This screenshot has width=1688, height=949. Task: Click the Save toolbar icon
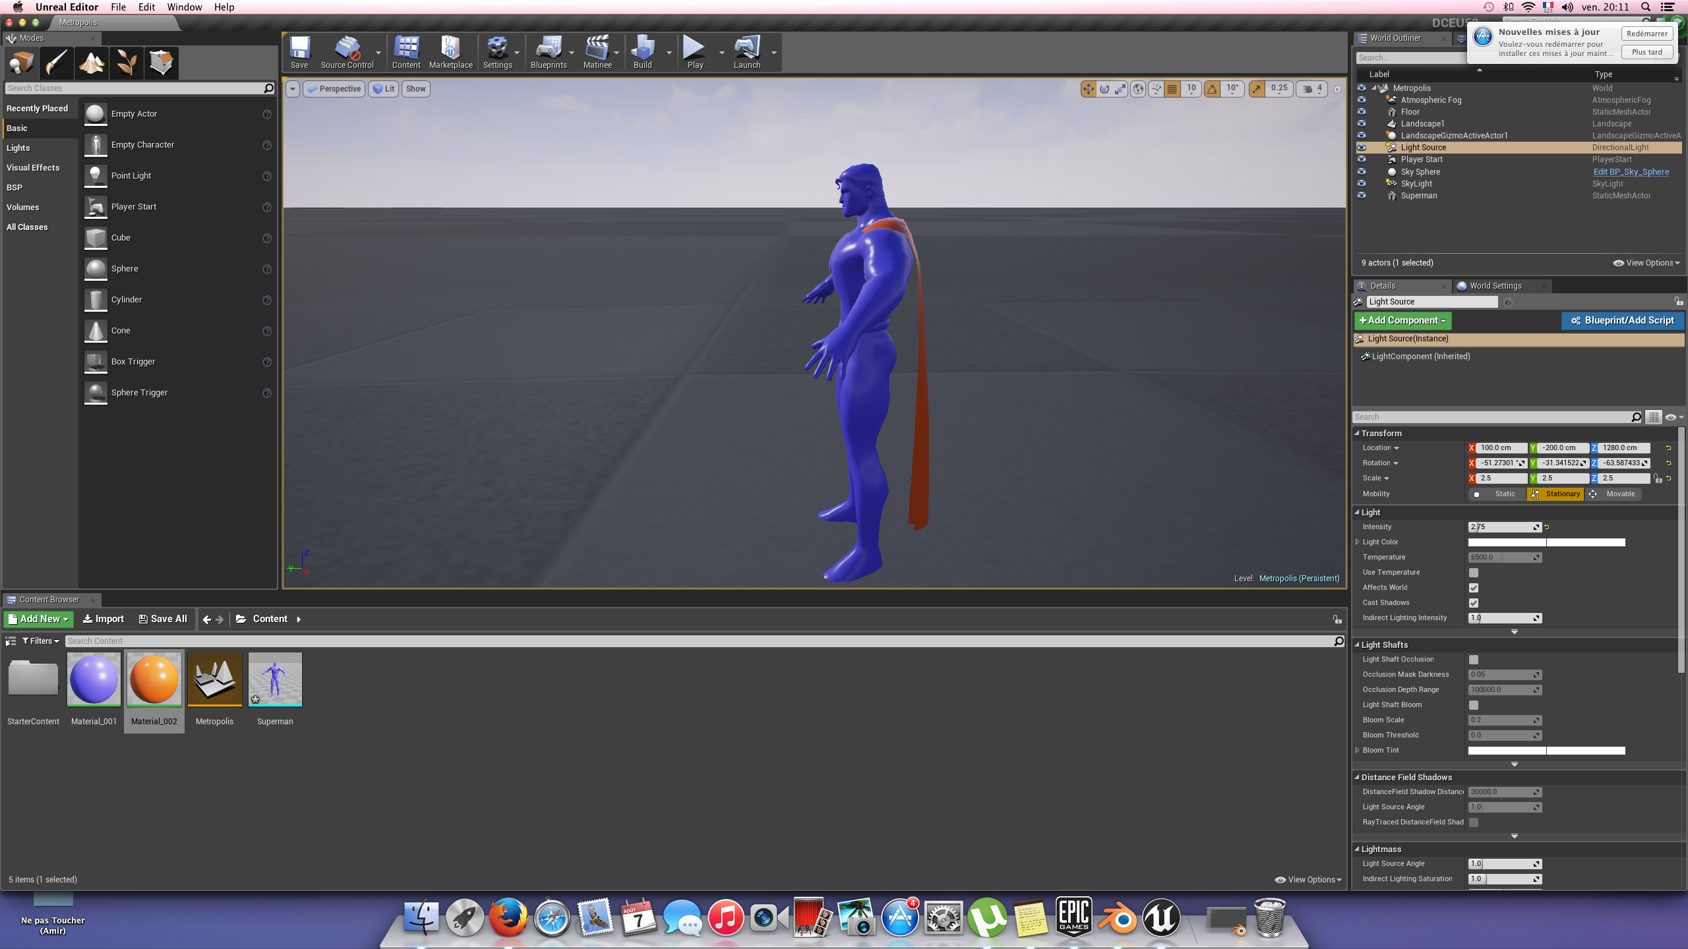(x=299, y=52)
